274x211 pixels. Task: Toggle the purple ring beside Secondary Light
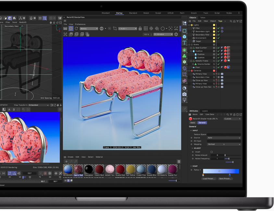[222, 31]
